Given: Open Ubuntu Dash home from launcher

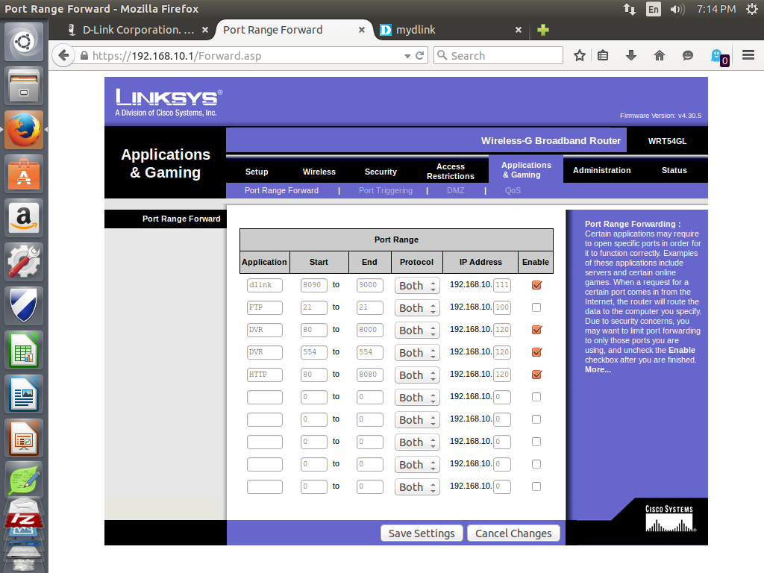Looking at the screenshot, I should 24,42.
